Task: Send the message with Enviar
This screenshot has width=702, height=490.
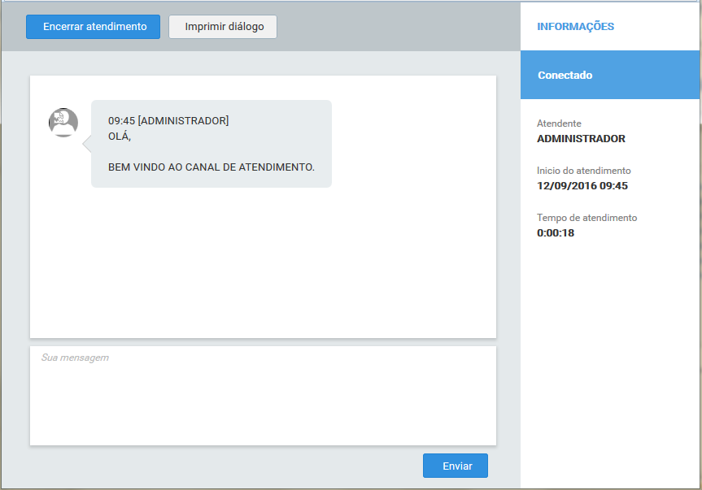Action: click(455, 466)
